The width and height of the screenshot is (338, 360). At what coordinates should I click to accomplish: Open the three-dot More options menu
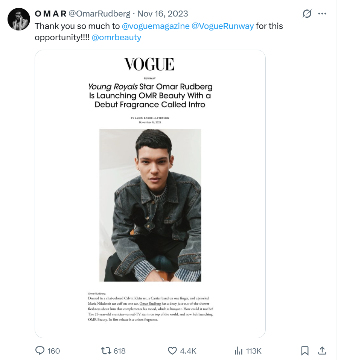(x=322, y=14)
